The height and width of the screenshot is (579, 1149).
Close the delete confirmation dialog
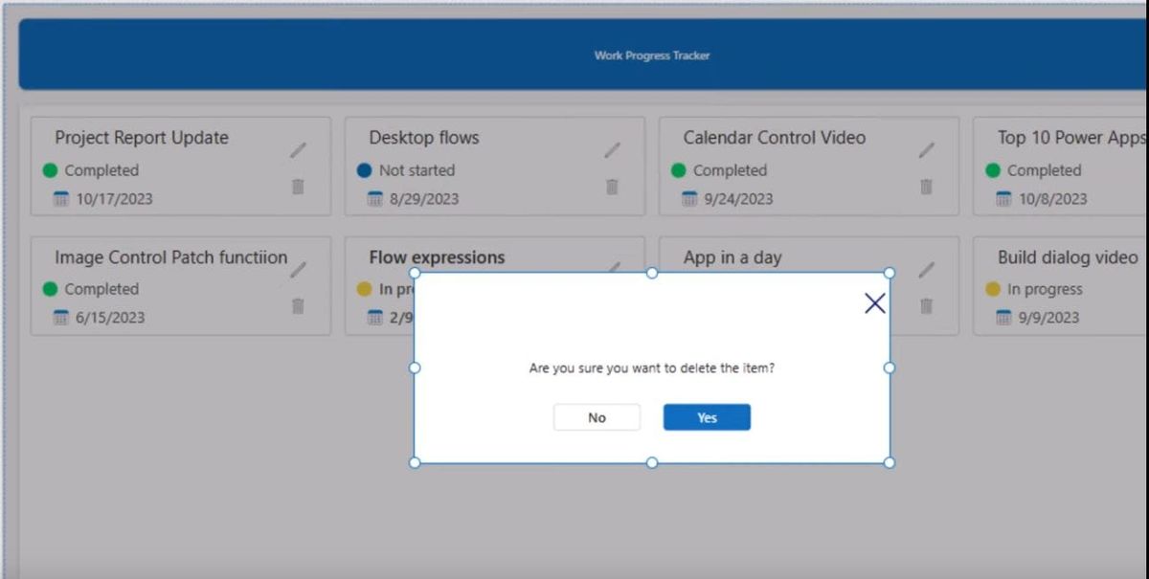pyautogui.click(x=873, y=302)
